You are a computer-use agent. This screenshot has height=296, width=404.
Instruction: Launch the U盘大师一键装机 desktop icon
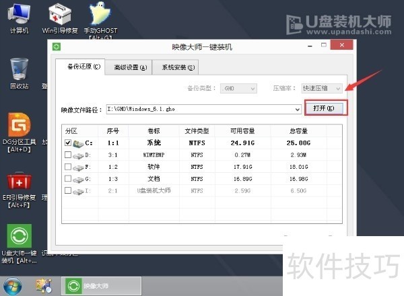click(x=19, y=244)
